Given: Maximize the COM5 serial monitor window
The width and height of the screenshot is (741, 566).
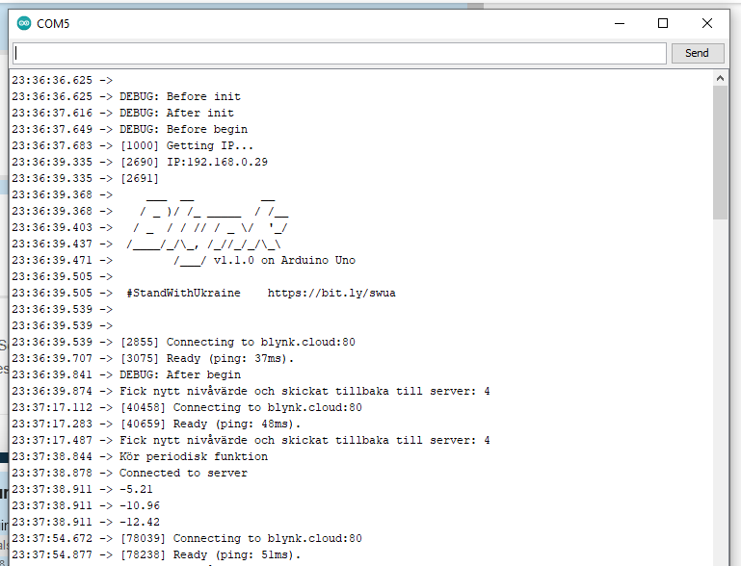Looking at the screenshot, I should pyautogui.click(x=663, y=23).
